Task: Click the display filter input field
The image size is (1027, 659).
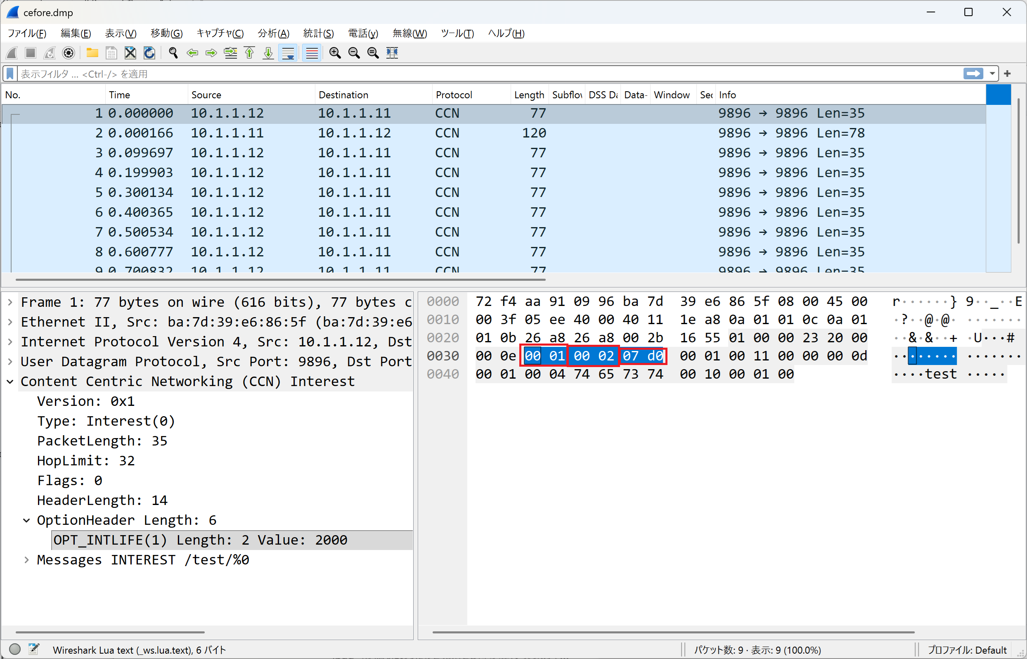Action: point(471,73)
